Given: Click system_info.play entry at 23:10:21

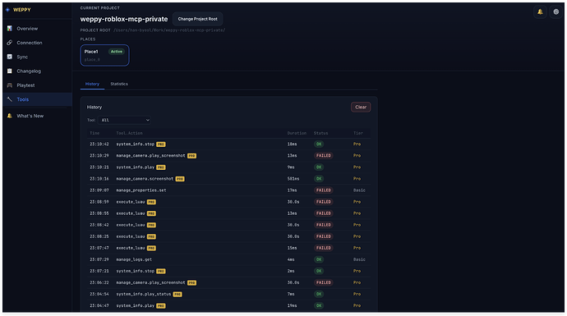Looking at the screenshot, I should coord(136,167).
